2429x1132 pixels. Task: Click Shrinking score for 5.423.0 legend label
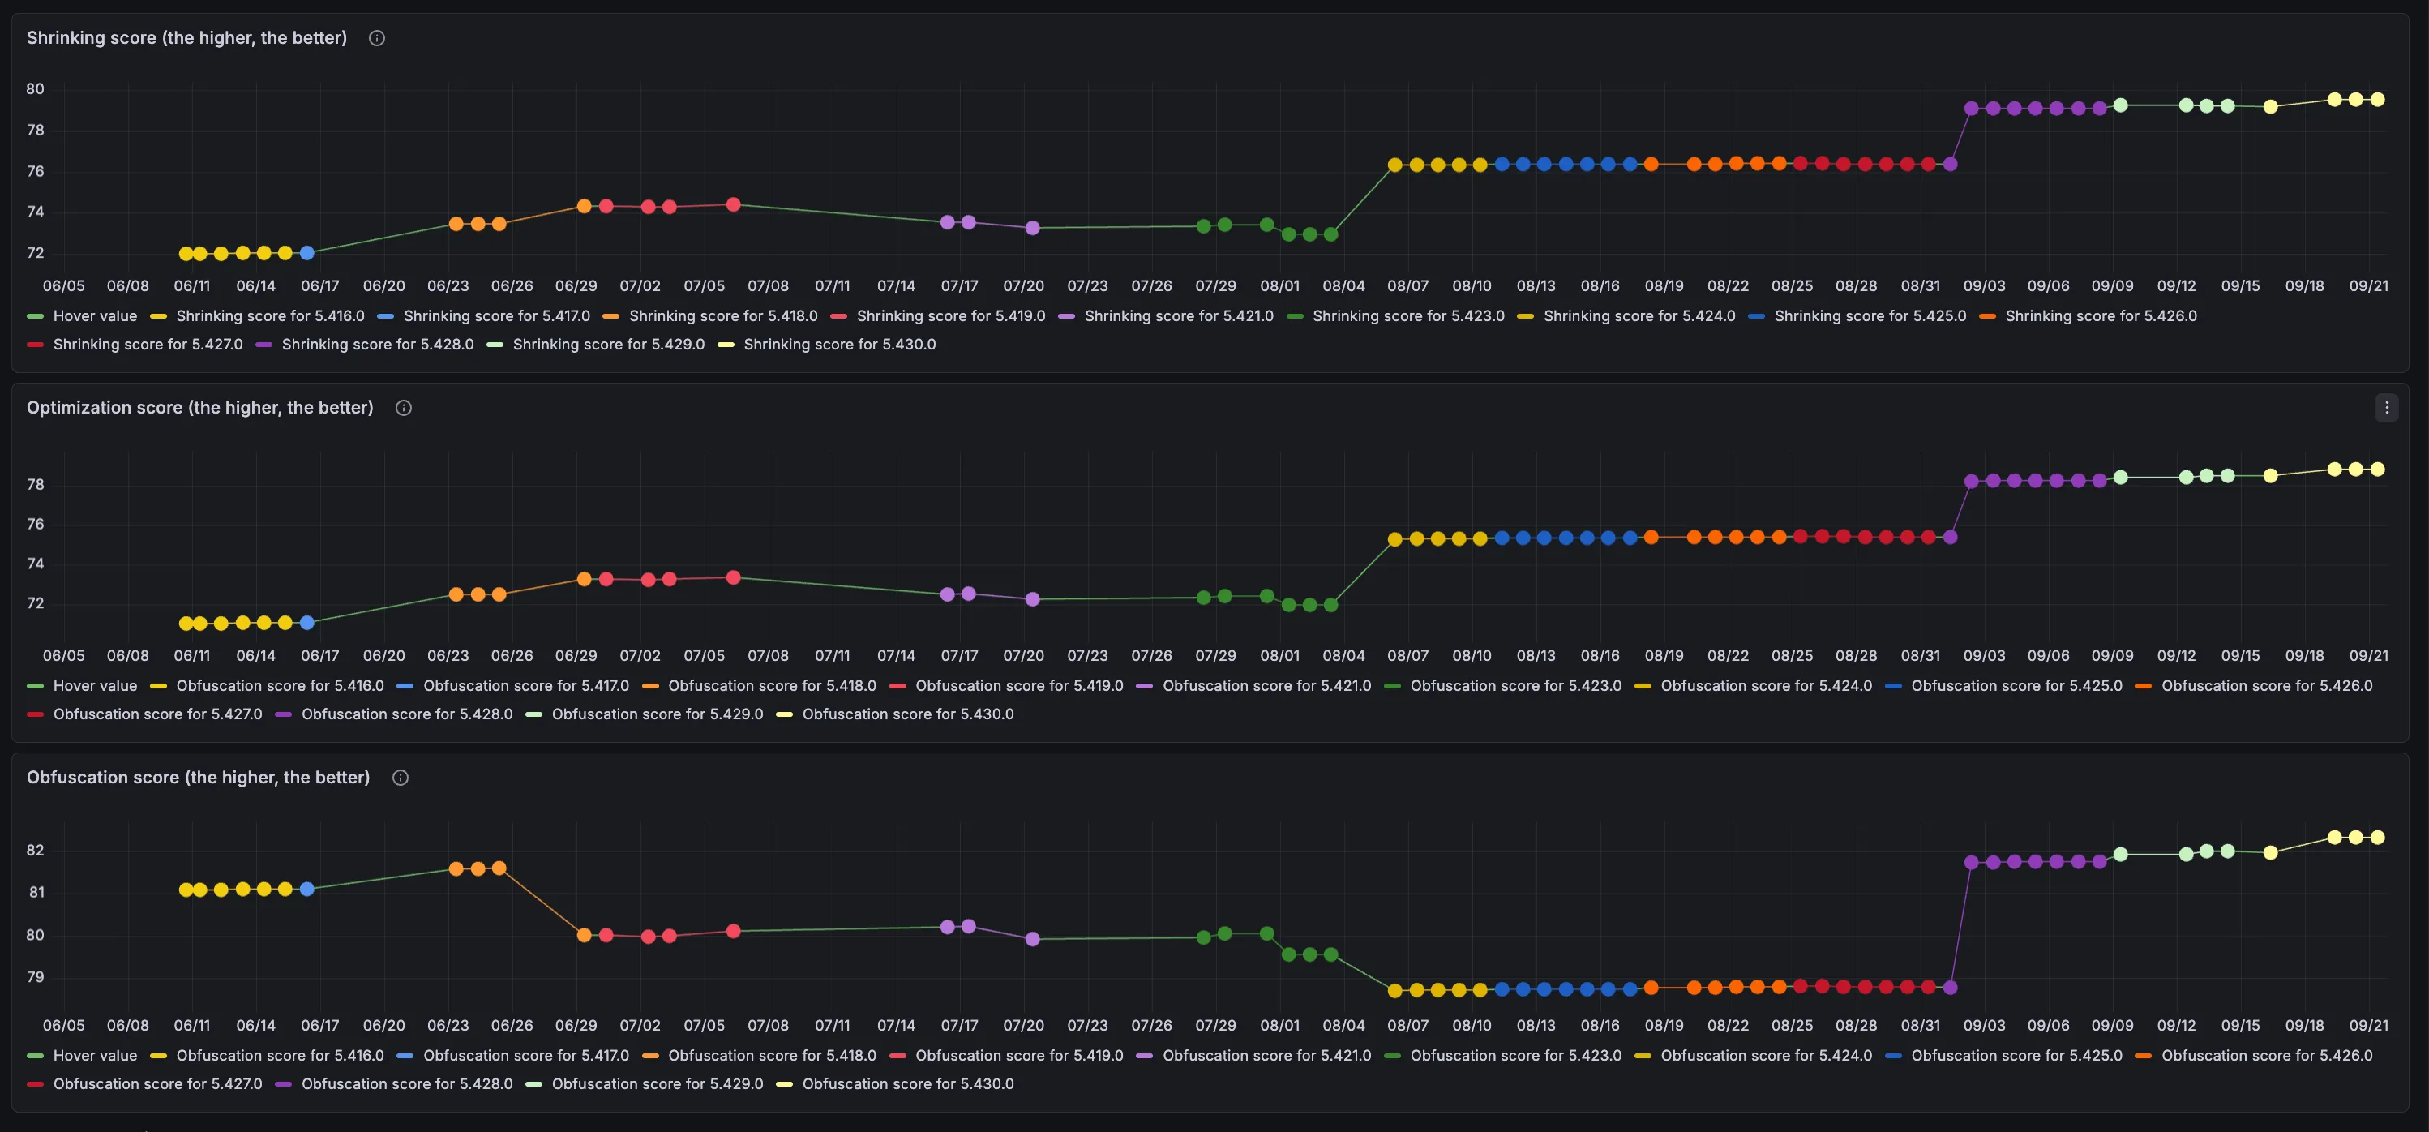point(1407,316)
